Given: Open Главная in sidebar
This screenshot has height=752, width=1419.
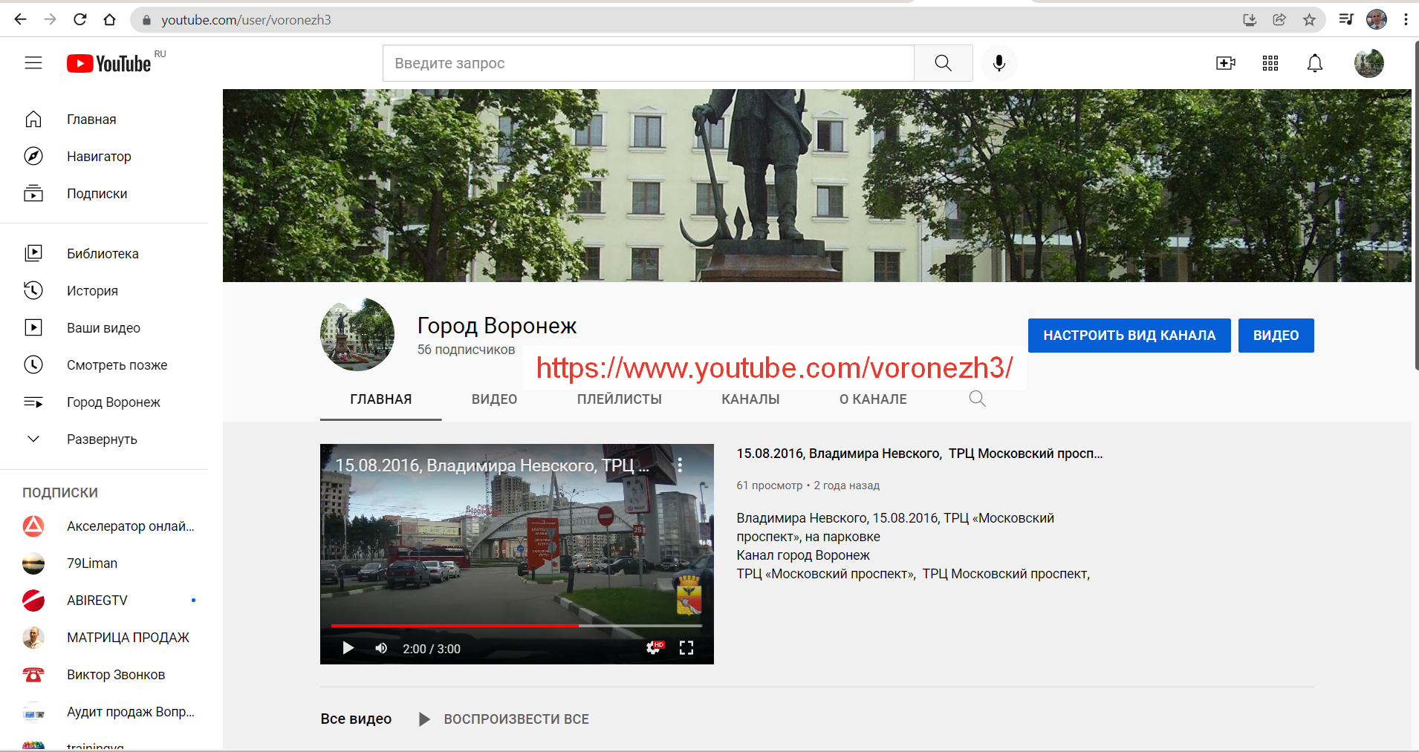Looking at the screenshot, I should [104, 119].
